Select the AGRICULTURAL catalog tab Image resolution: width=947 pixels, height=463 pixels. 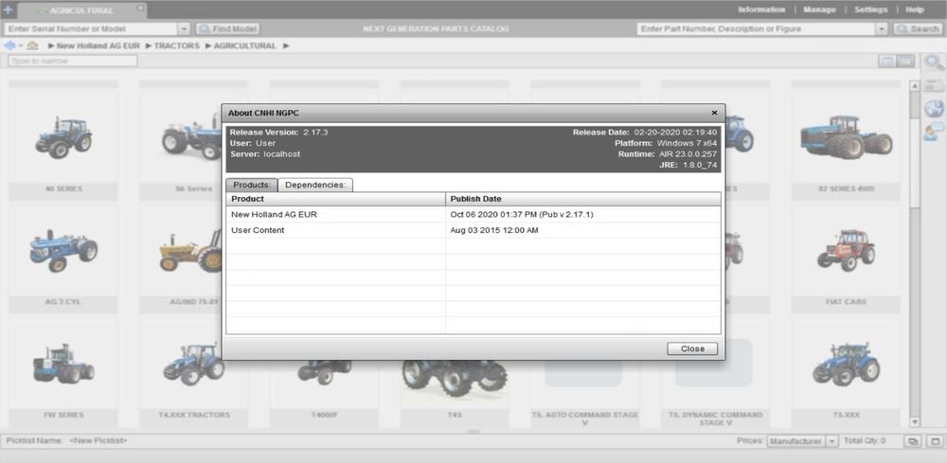click(81, 10)
